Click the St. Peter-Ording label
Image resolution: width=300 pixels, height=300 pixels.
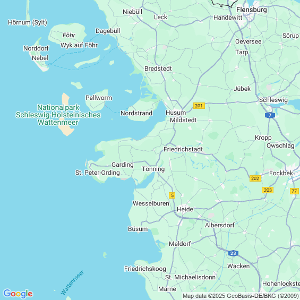[97, 173]
